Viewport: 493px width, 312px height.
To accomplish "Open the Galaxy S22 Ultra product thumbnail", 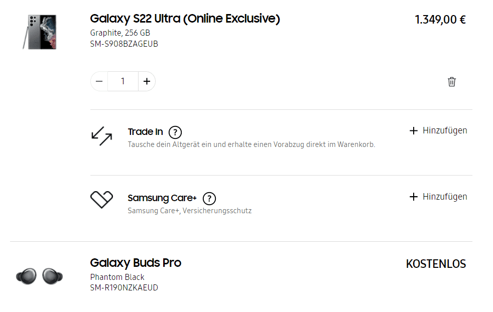I will 40,32.
